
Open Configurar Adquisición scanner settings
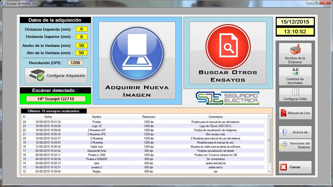click(56, 76)
